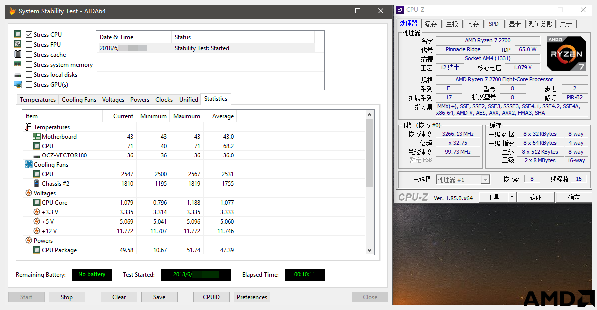Click the RAM module icon beside Stress system memory

18,64
